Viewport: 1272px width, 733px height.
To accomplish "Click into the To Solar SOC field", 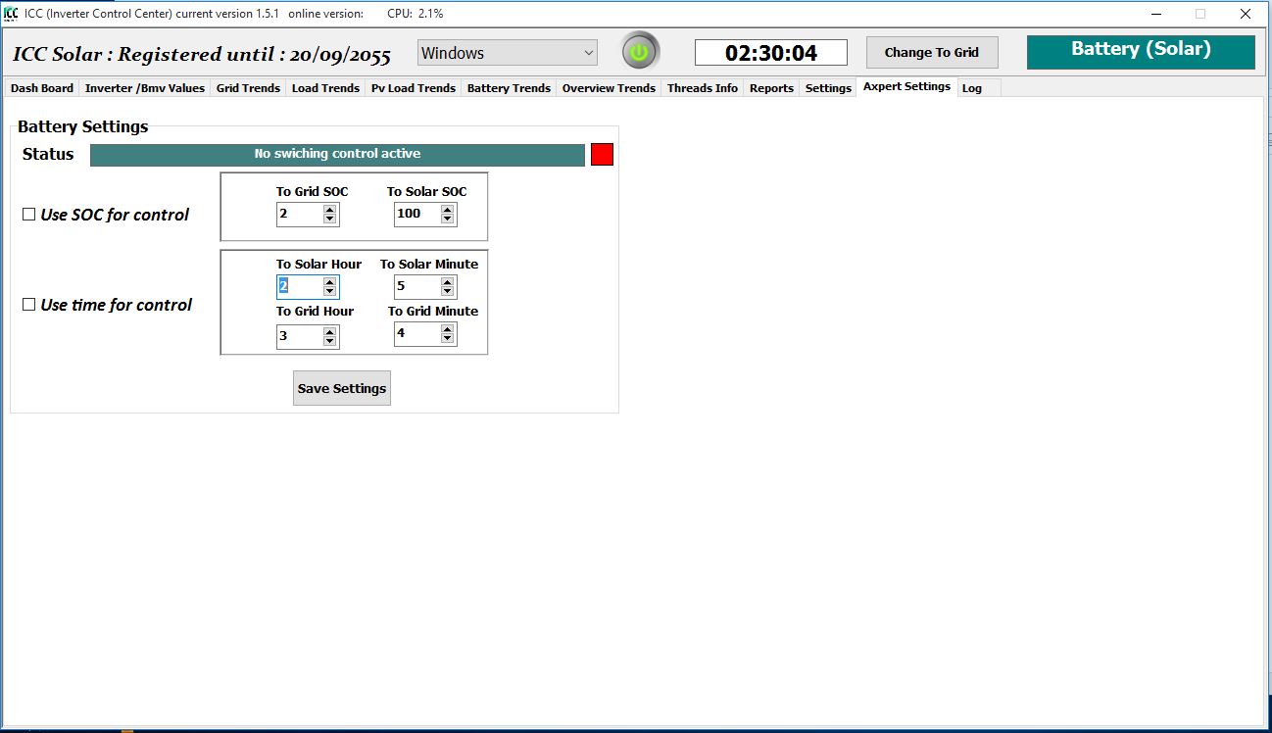I will click(x=416, y=214).
